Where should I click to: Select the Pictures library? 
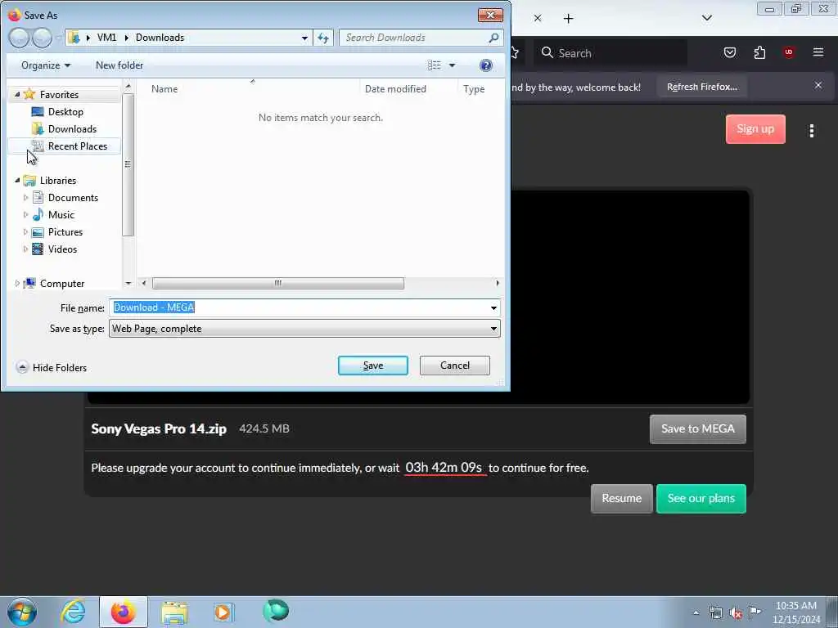pyautogui.click(x=65, y=231)
